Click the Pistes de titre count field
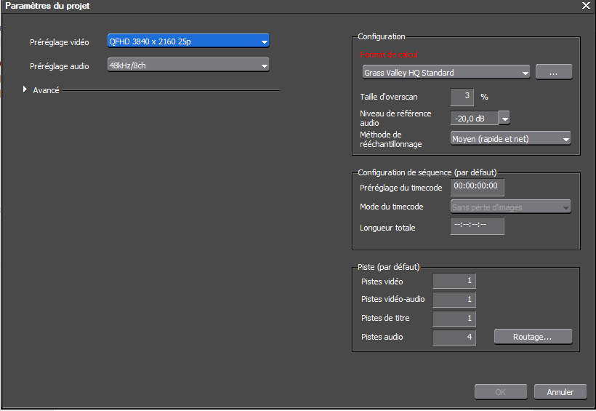The height and width of the screenshot is (411, 596). point(454,318)
